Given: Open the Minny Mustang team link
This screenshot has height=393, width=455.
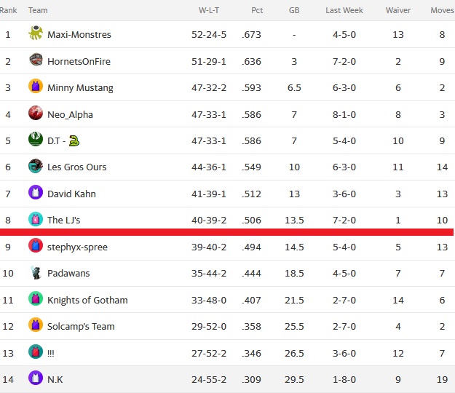Looking at the screenshot, I should 80,87.
